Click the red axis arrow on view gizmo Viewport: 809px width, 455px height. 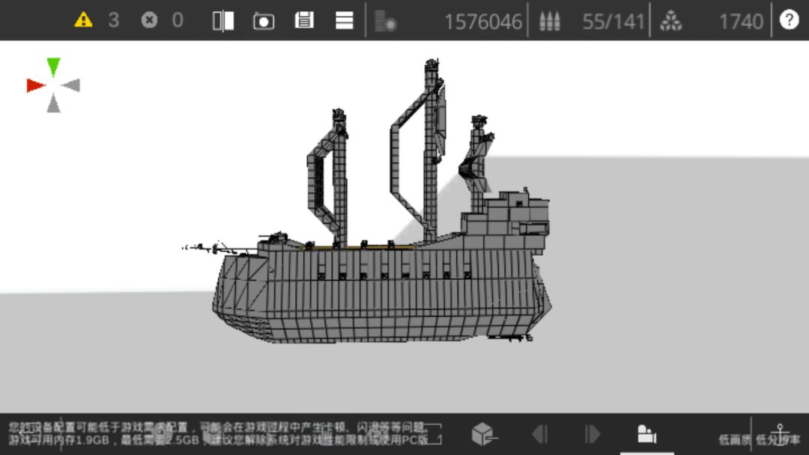pyautogui.click(x=36, y=85)
